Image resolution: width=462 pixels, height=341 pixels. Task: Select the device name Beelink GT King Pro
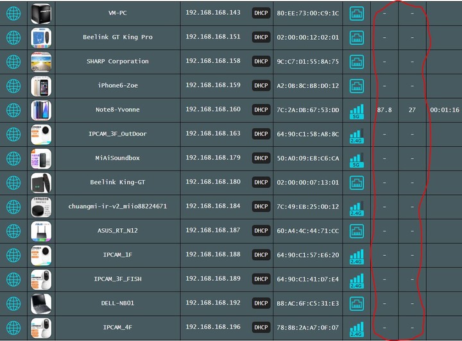pyautogui.click(x=117, y=37)
